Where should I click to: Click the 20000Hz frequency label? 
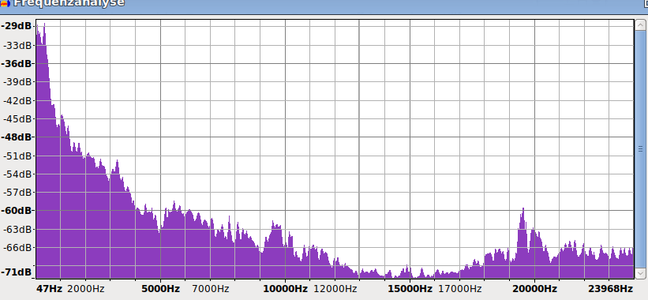coord(534,288)
